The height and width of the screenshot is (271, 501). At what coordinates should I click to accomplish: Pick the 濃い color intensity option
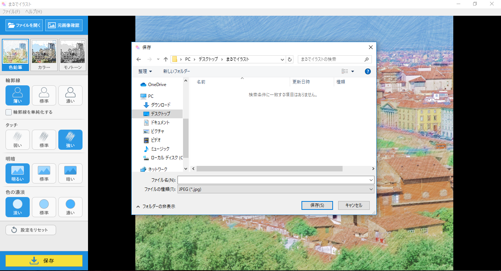70,207
